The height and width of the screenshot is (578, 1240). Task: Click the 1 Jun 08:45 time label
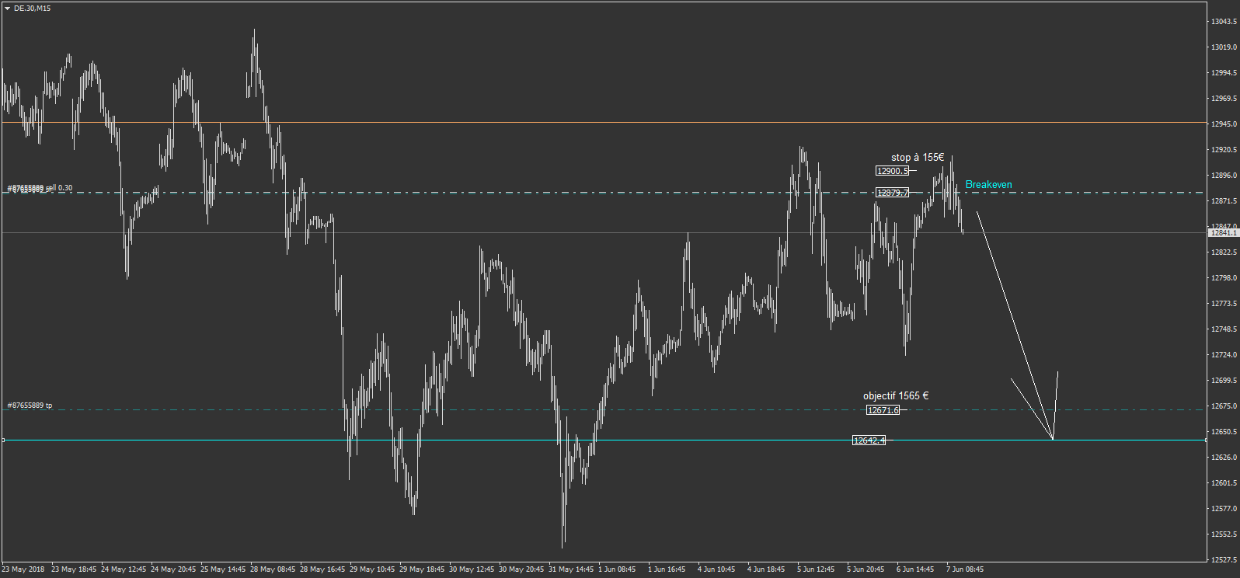click(617, 569)
